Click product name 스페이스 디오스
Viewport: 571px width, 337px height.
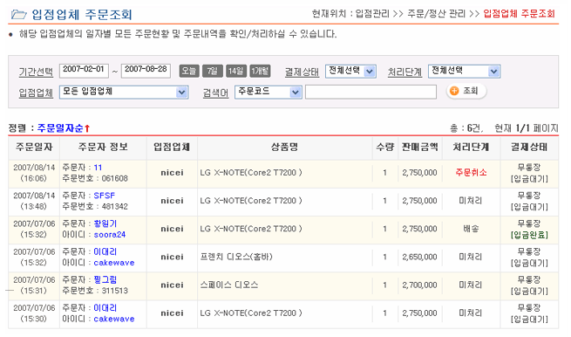coord(229,285)
